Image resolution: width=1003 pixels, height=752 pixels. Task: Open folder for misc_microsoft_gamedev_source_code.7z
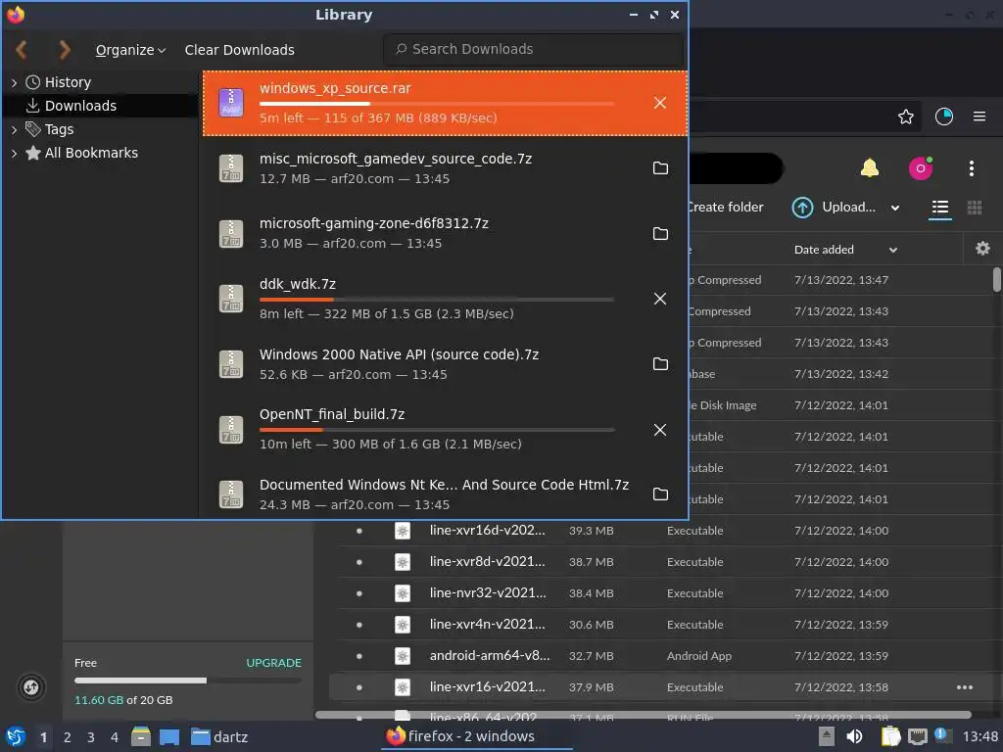[x=660, y=168]
